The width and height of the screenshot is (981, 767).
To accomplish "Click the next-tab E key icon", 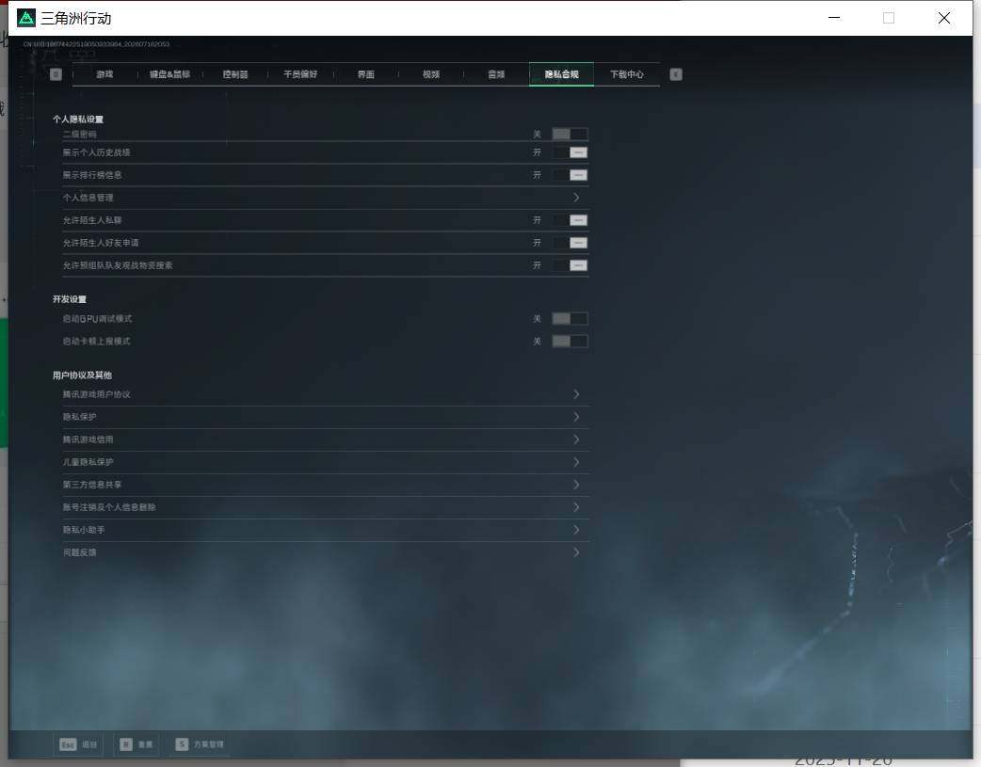I will coord(676,74).
